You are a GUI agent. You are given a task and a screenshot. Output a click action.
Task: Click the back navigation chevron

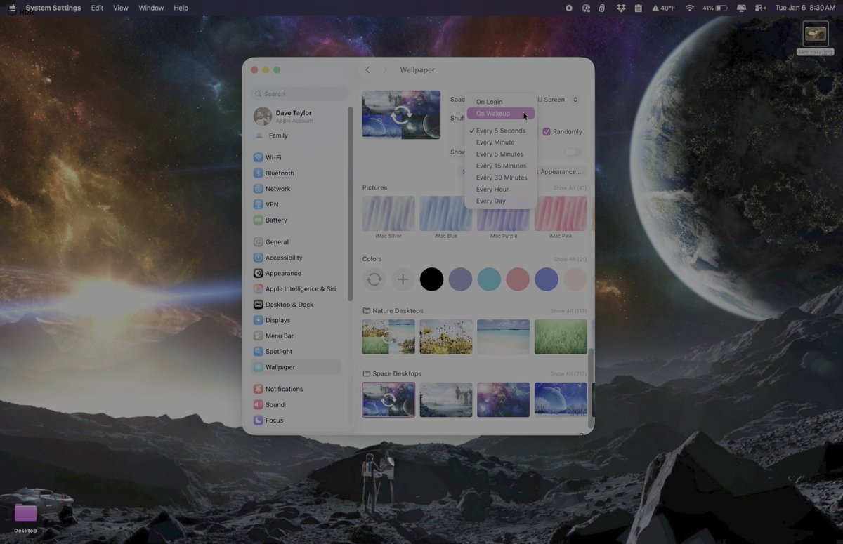click(x=367, y=69)
